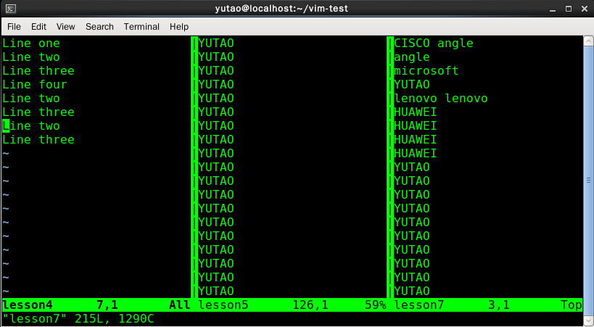Click 'Line four' in lesson4 pane
Screen dimensions: 594x327
click(35, 85)
